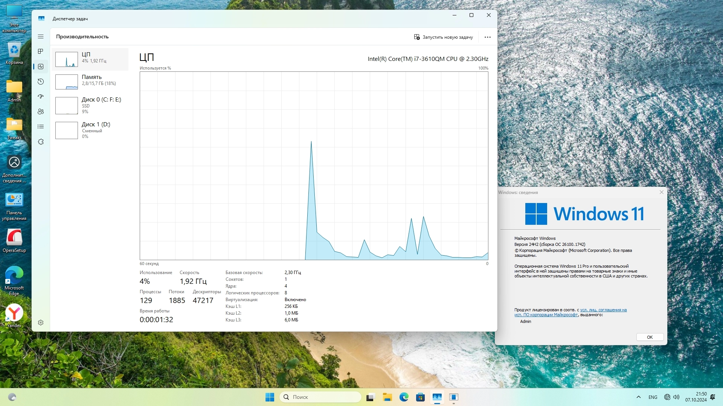Select the Performance page icon in sidebar
This screenshot has width=723, height=406.
(41, 67)
